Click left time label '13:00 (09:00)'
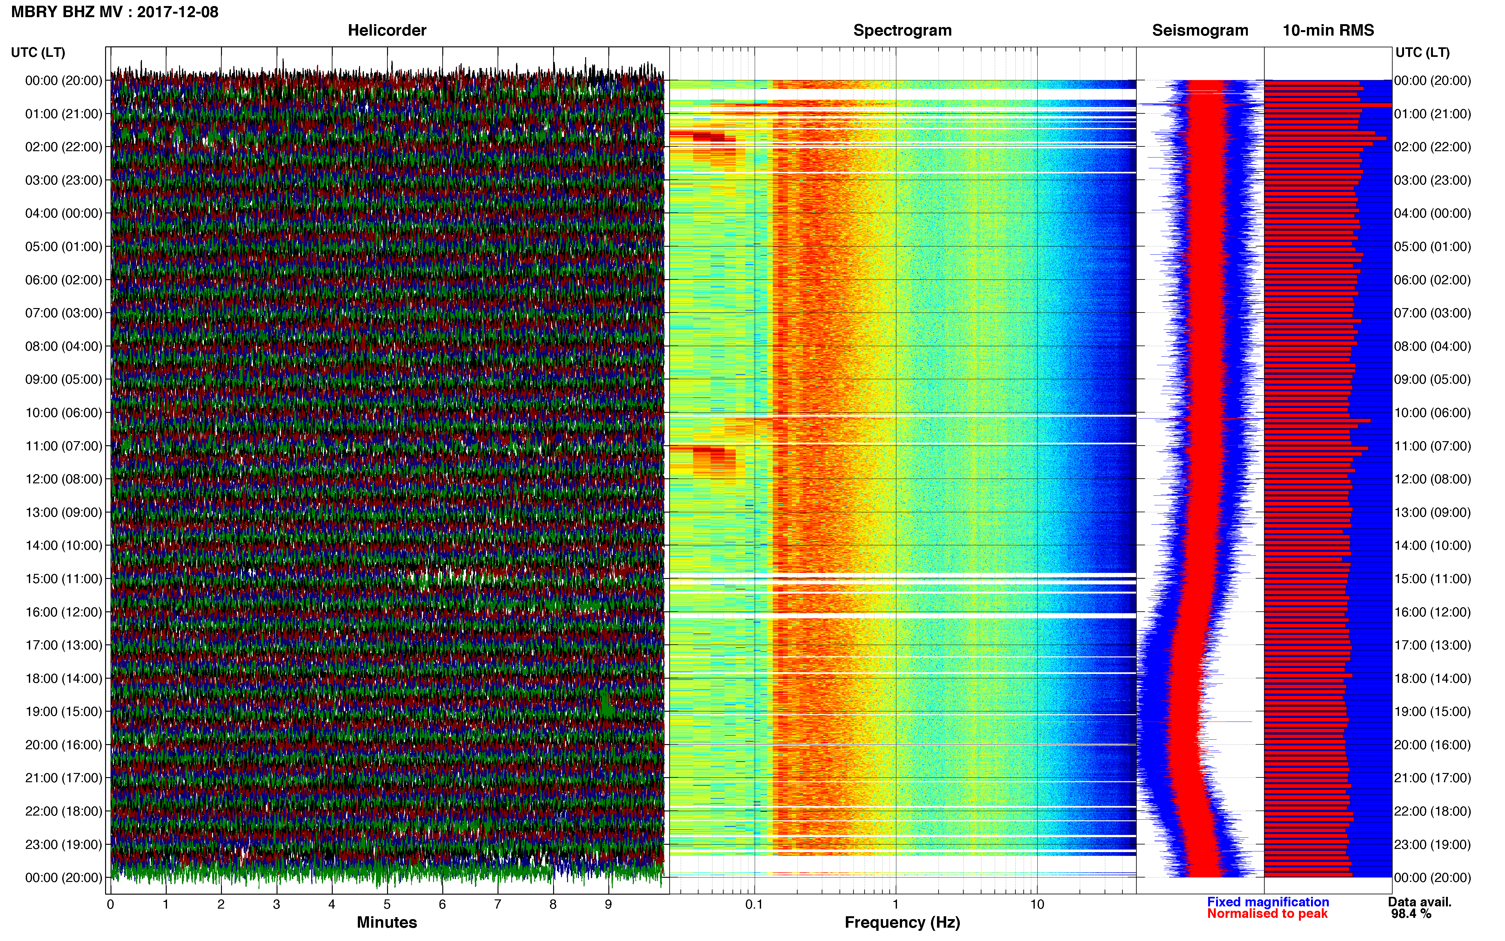The image size is (1505, 941). [x=64, y=512]
